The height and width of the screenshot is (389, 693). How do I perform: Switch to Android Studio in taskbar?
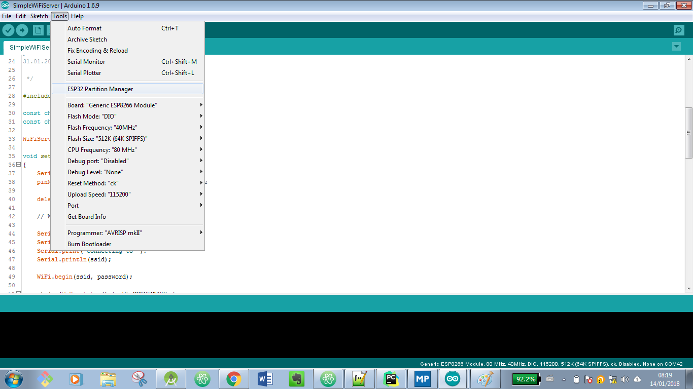(171, 378)
